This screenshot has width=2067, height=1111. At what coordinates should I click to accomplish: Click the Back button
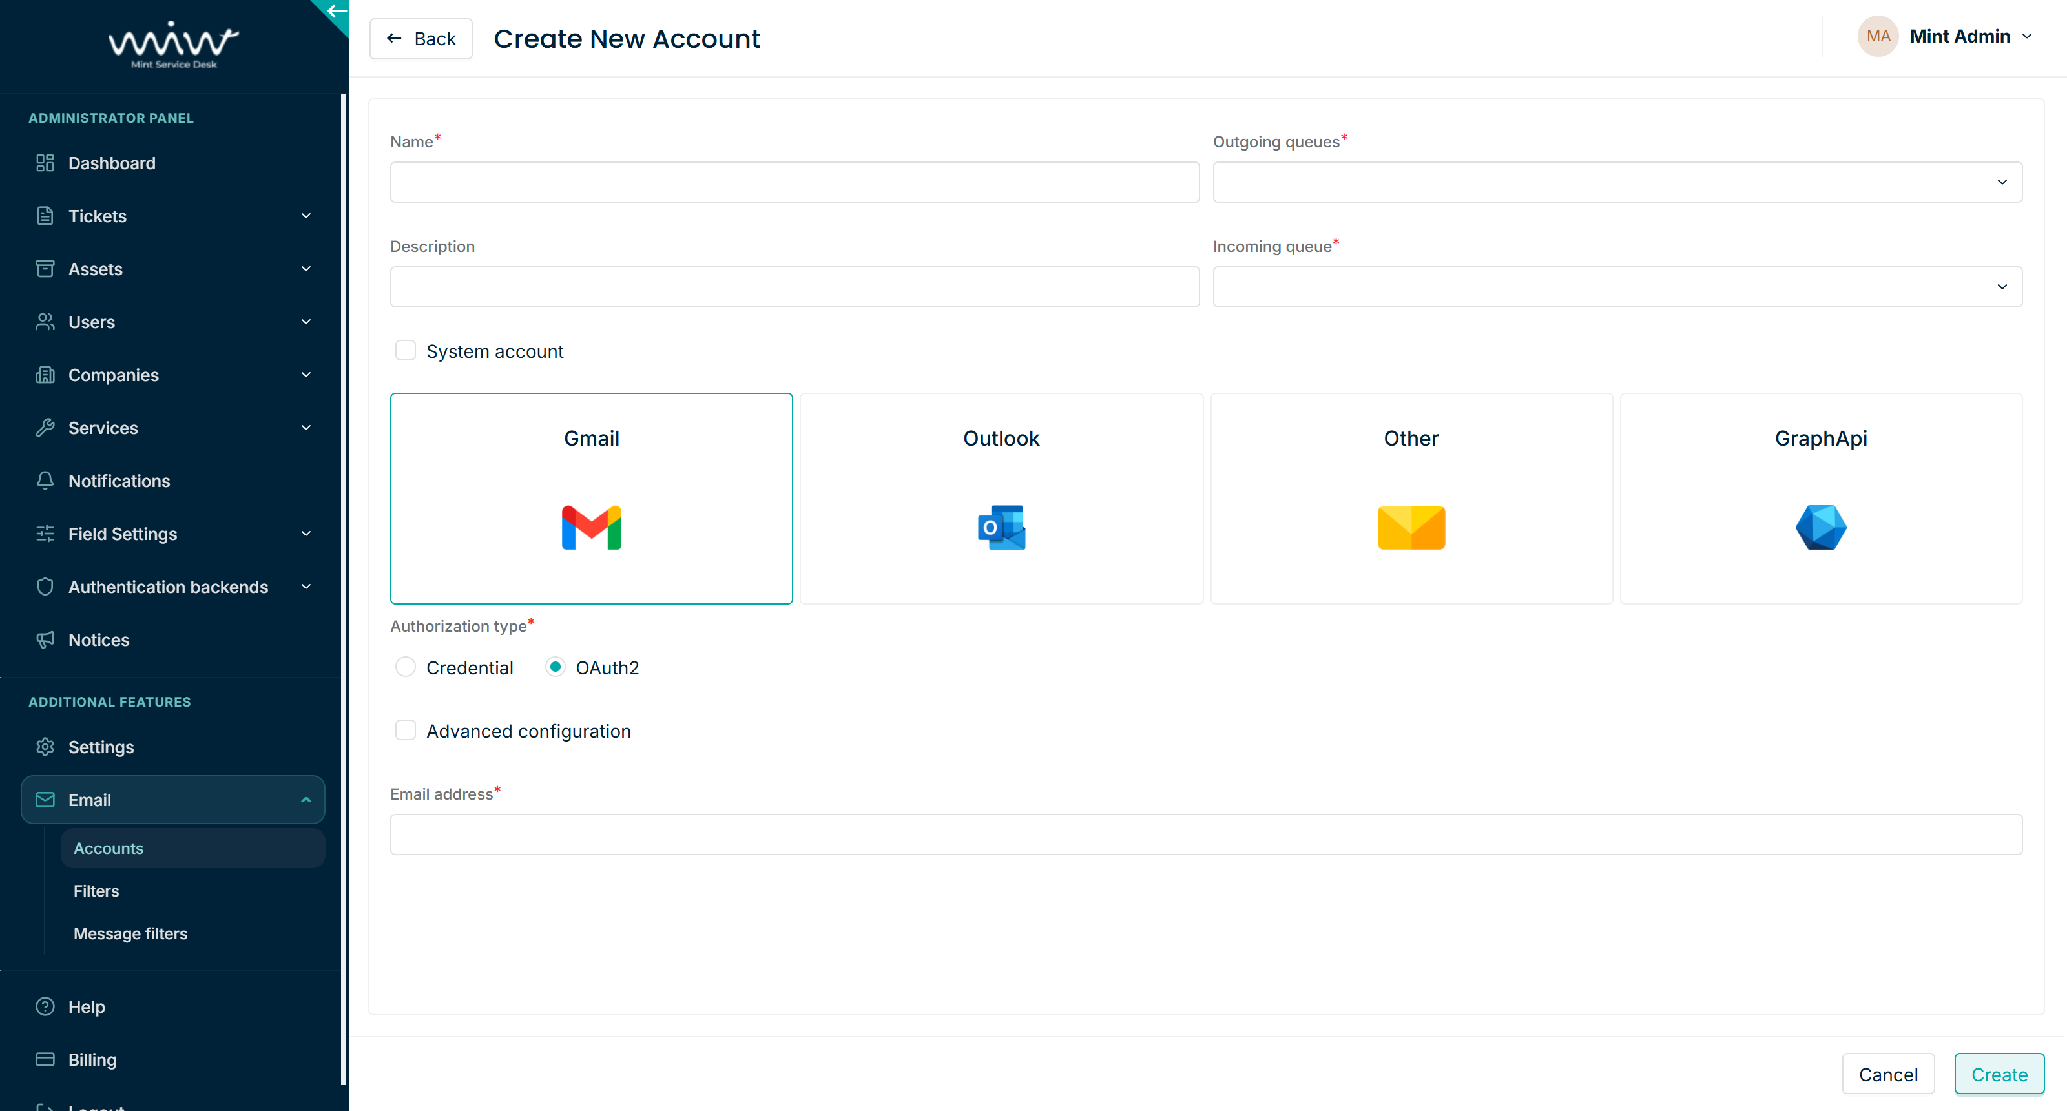[421, 39]
